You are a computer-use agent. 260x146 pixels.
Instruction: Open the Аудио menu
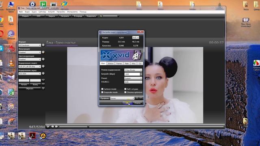pos(34,12)
